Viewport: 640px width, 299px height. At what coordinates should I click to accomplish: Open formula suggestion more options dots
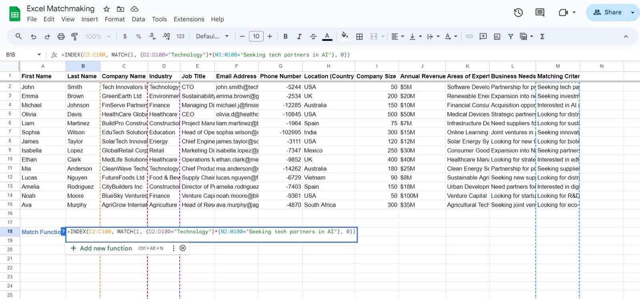173,248
